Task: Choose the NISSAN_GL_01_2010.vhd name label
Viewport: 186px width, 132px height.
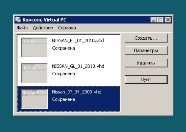Action: (x=78, y=66)
